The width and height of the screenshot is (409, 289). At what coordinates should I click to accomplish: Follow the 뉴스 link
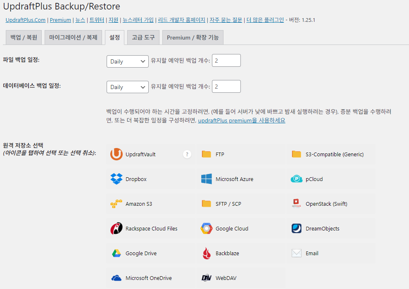[x=80, y=20]
